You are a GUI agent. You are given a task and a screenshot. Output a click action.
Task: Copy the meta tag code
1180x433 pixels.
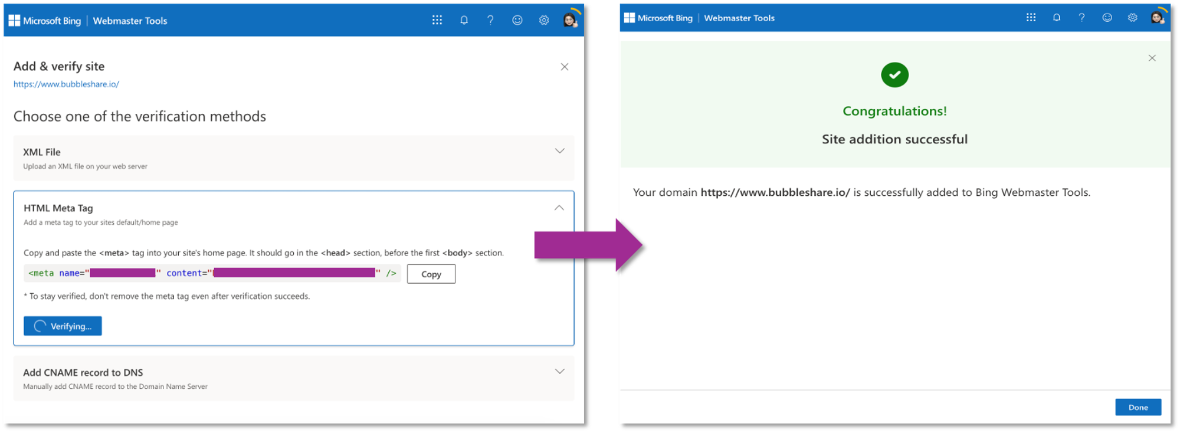[x=431, y=274]
